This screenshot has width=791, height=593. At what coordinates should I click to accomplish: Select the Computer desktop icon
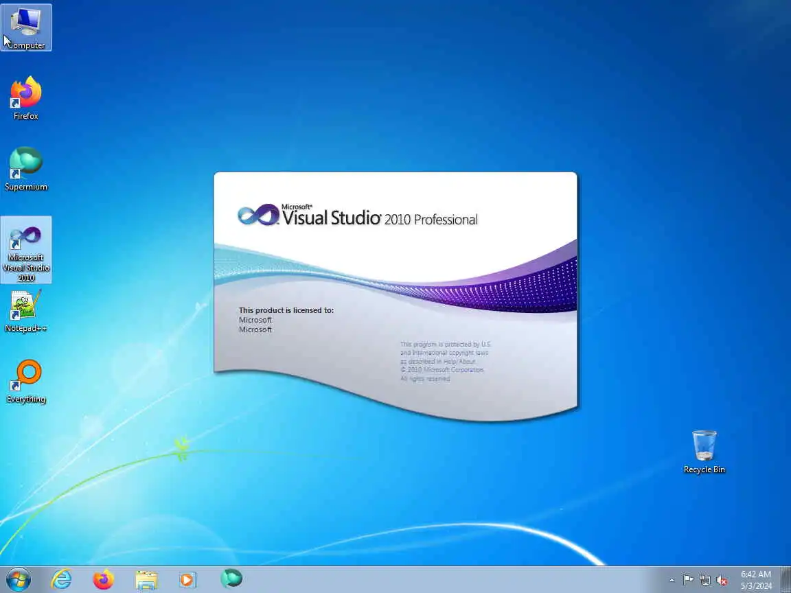25,27
